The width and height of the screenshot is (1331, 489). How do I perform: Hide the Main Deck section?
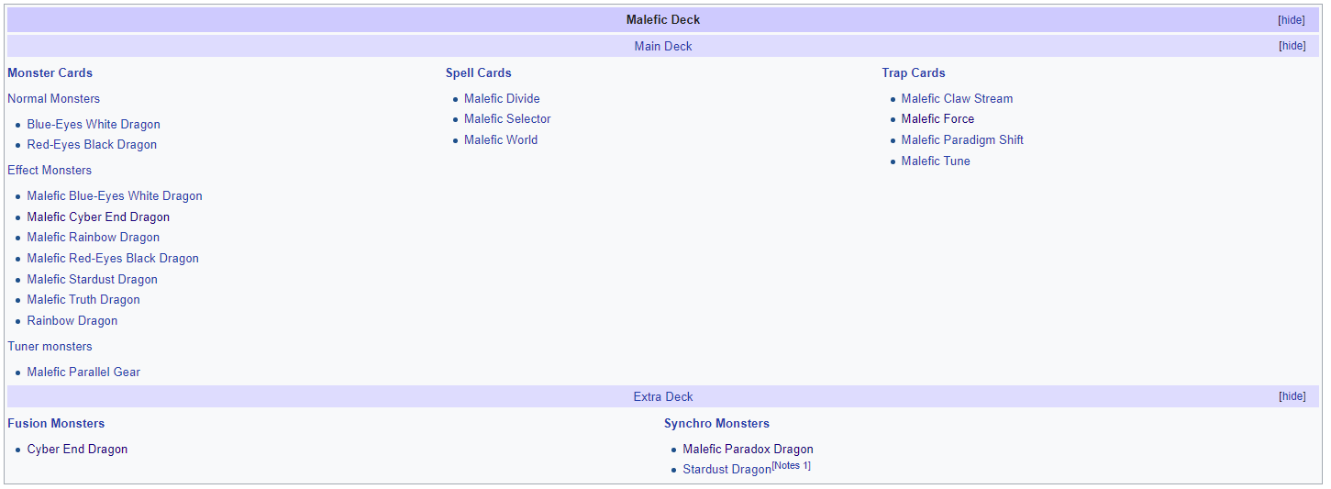pos(1292,46)
